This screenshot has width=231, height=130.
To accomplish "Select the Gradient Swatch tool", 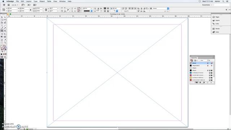I will point(2,36).
